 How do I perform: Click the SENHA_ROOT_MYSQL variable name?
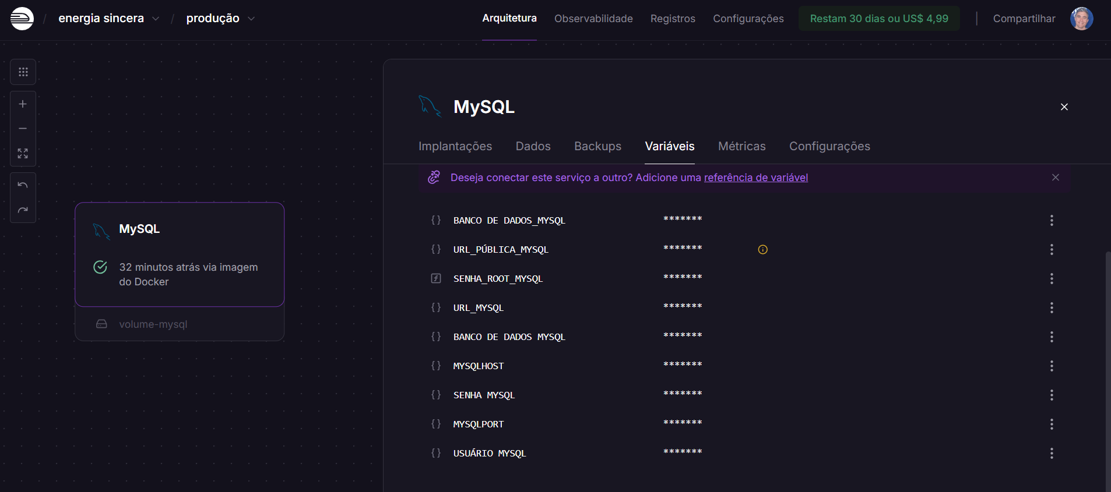tap(498, 279)
